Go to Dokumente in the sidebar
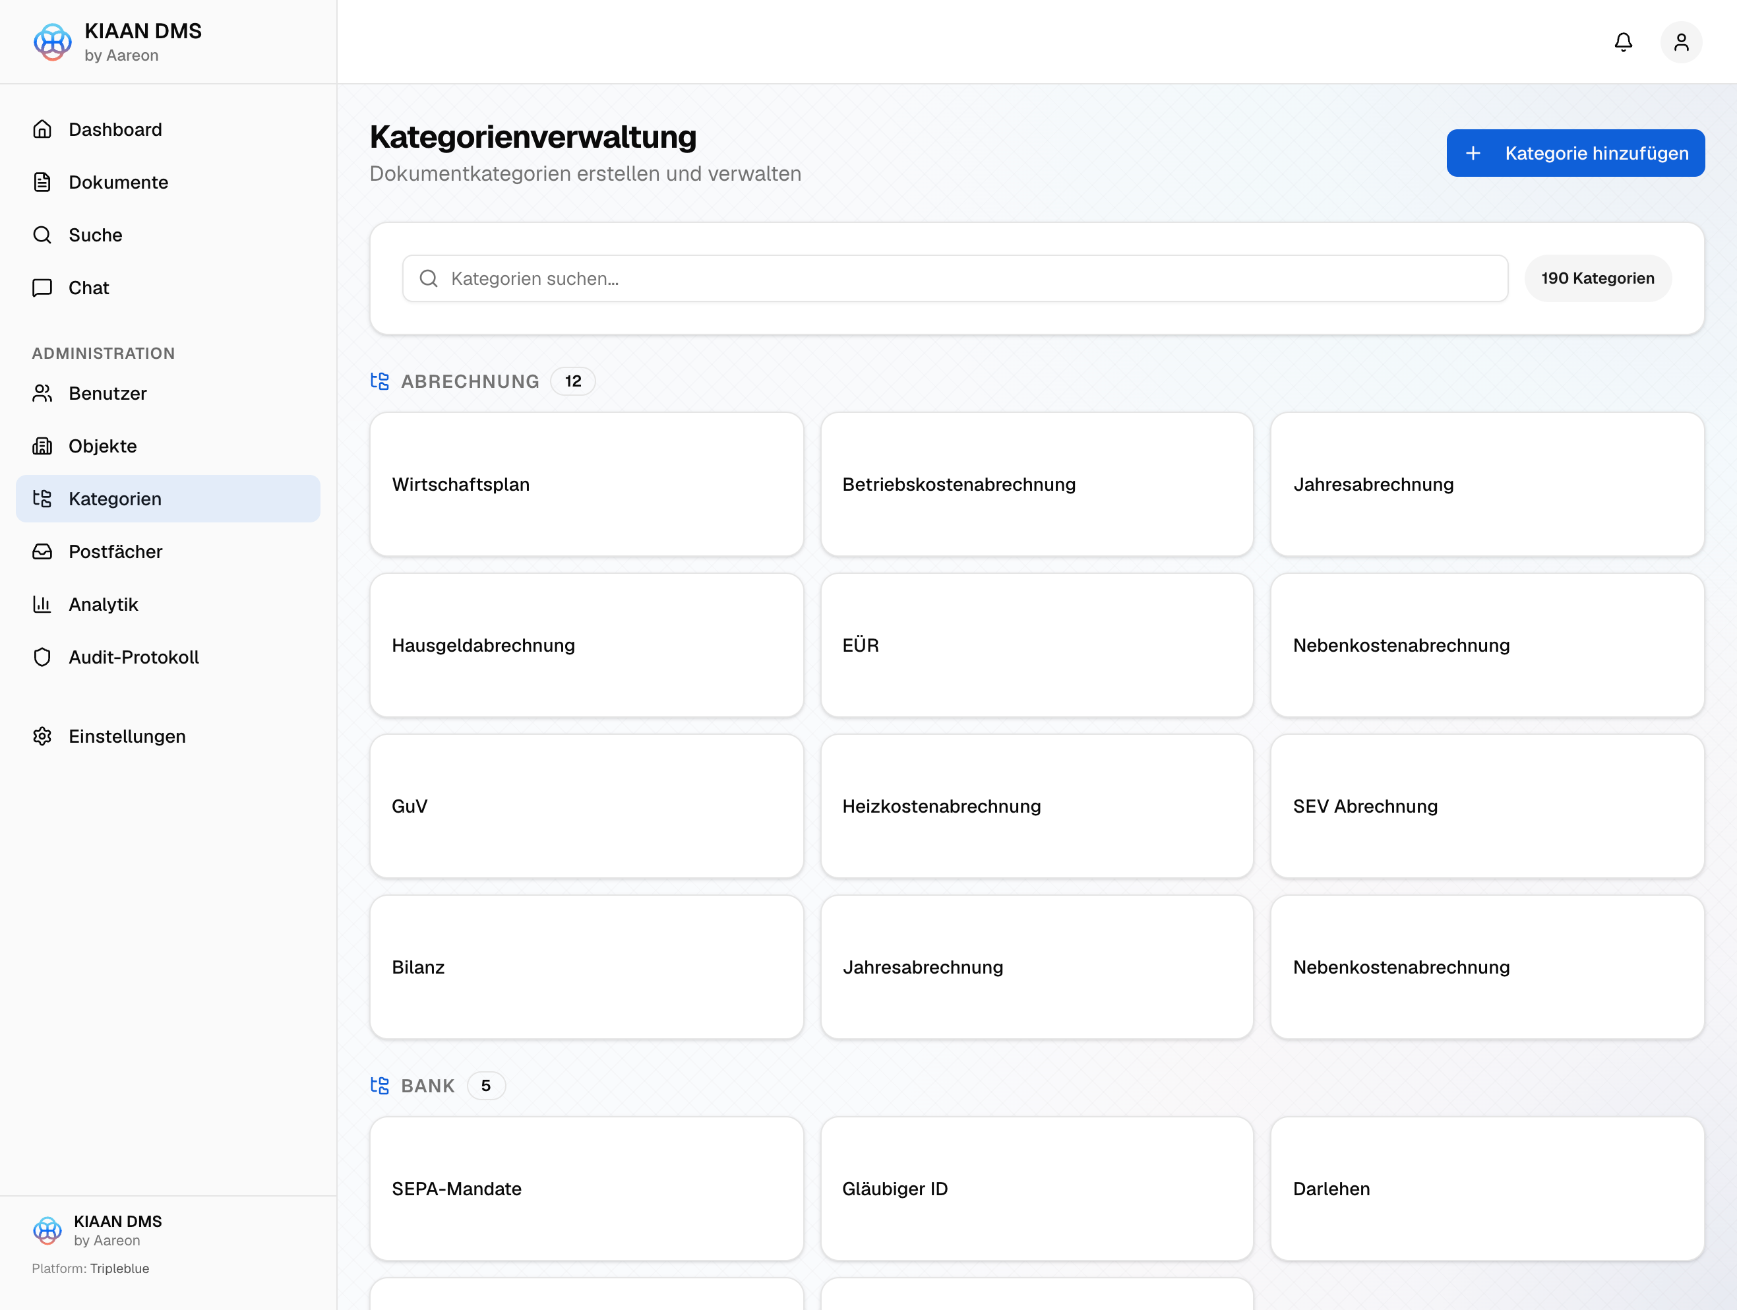Viewport: 1737px width, 1310px height. [x=168, y=181]
